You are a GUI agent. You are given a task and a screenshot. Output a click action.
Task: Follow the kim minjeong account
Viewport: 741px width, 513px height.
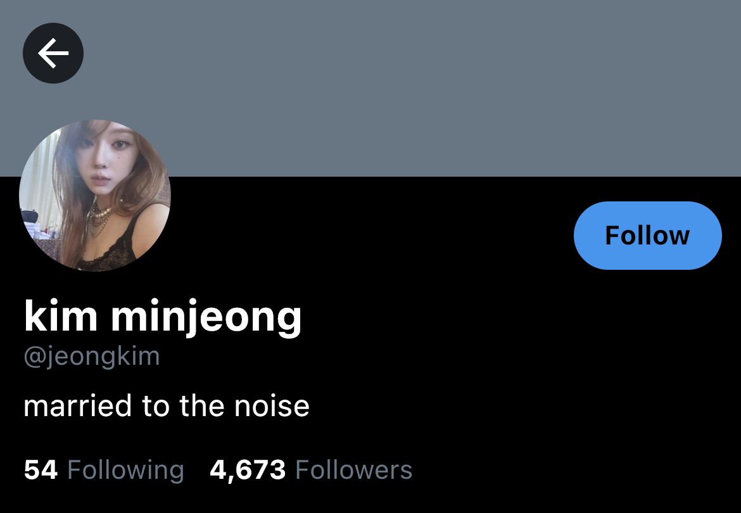(647, 235)
